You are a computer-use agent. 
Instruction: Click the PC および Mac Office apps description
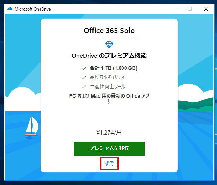[x=109, y=98]
